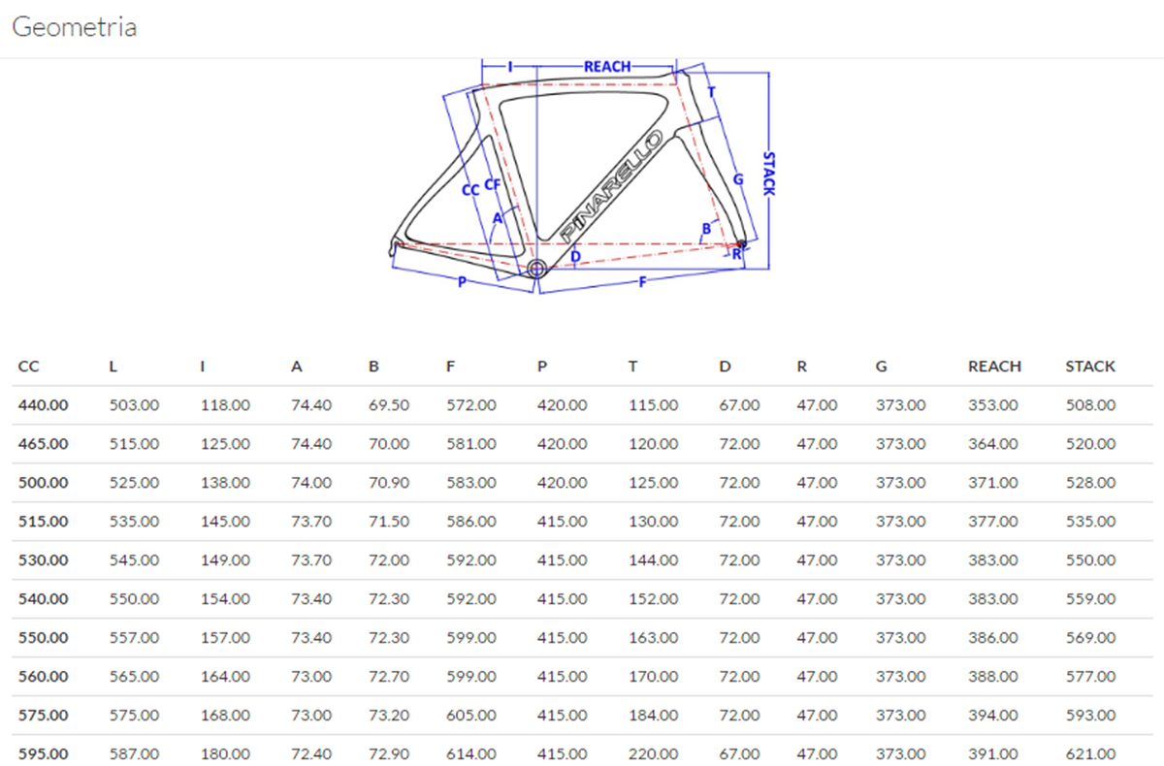The width and height of the screenshot is (1164, 766).
Task: Click the G column header
Action: [x=881, y=367]
